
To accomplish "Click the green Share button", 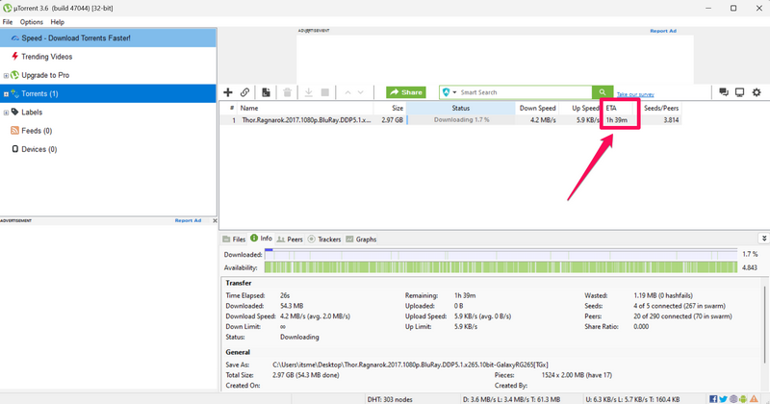I will [x=406, y=92].
